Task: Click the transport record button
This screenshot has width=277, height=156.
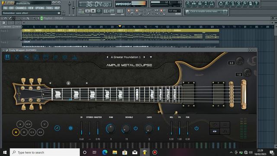Action: pyautogui.click(x=99, y=11)
